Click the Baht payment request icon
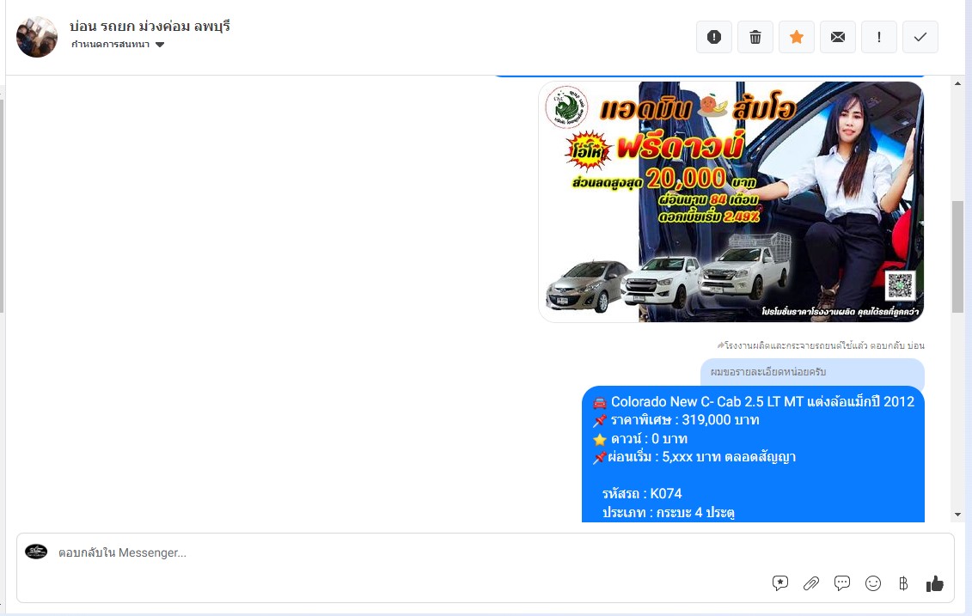 point(903,583)
